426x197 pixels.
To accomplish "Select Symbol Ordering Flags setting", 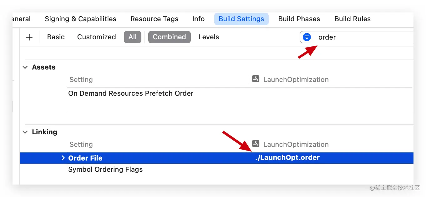I will click(105, 170).
